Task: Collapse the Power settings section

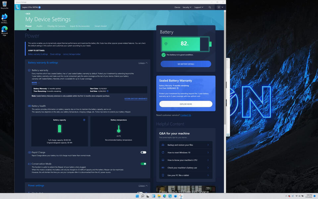Action: pyautogui.click(x=143, y=186)
